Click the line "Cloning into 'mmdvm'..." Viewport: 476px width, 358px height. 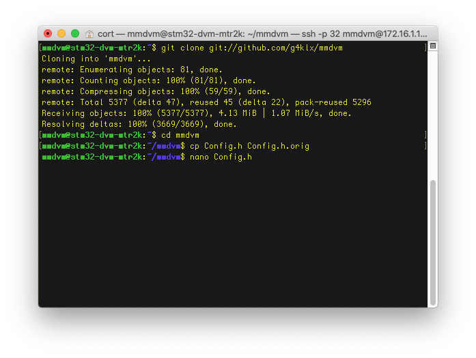tap(96, 59)
